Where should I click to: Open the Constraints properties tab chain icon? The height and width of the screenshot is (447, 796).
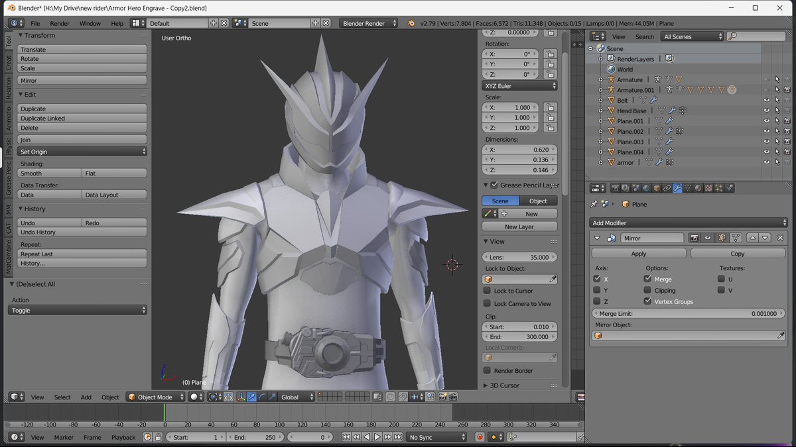667,188
